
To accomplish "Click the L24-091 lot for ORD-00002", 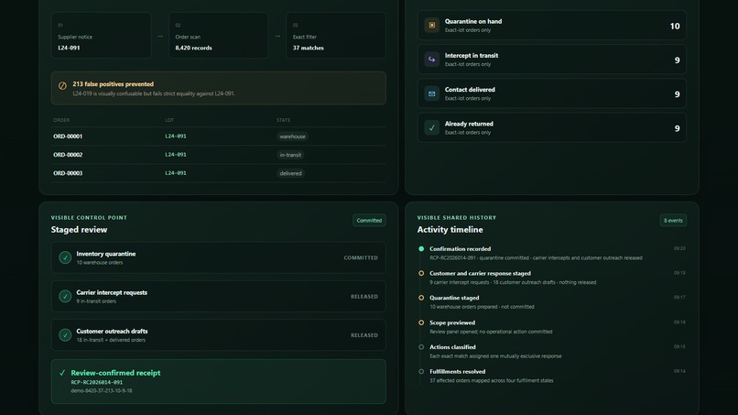I will [176, 155].
